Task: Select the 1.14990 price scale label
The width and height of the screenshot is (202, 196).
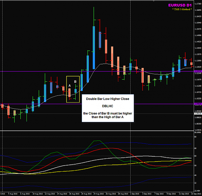Action: pyautogui.click(x=198, y=35)
